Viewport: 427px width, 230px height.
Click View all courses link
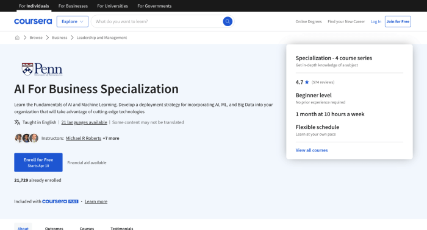312,150
